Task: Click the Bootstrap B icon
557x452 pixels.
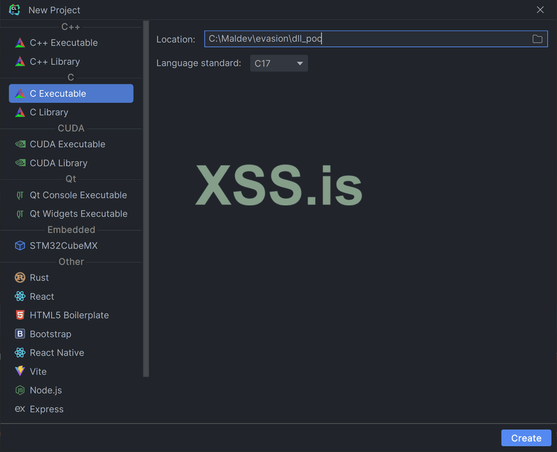Action: pyautogui.click(x=20, y=334)
